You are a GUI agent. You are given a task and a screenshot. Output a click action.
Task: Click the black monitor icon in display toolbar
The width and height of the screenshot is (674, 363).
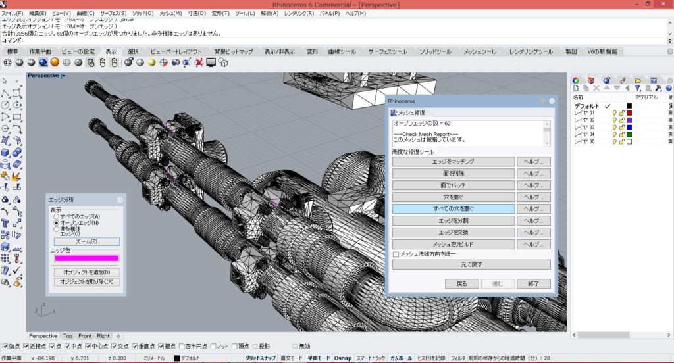point(211,62)
